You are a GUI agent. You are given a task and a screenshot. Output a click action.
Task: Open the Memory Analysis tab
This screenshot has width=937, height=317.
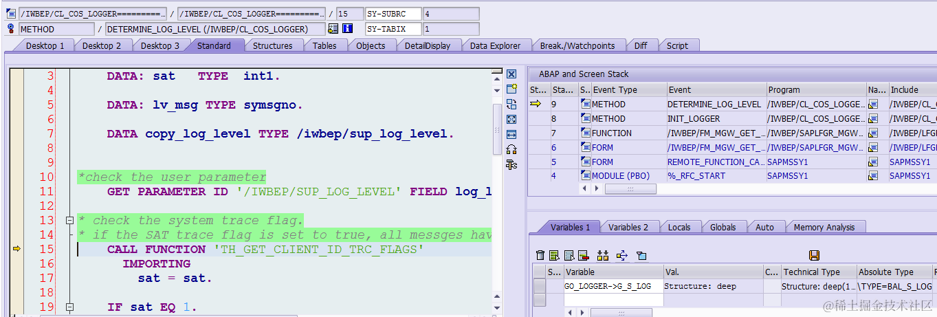(823, 227)
